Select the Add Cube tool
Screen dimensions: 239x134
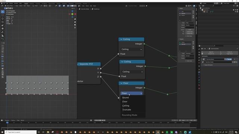(x=3, y=39)
